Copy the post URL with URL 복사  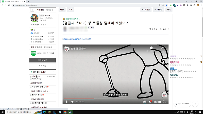(x=162, y=29)
